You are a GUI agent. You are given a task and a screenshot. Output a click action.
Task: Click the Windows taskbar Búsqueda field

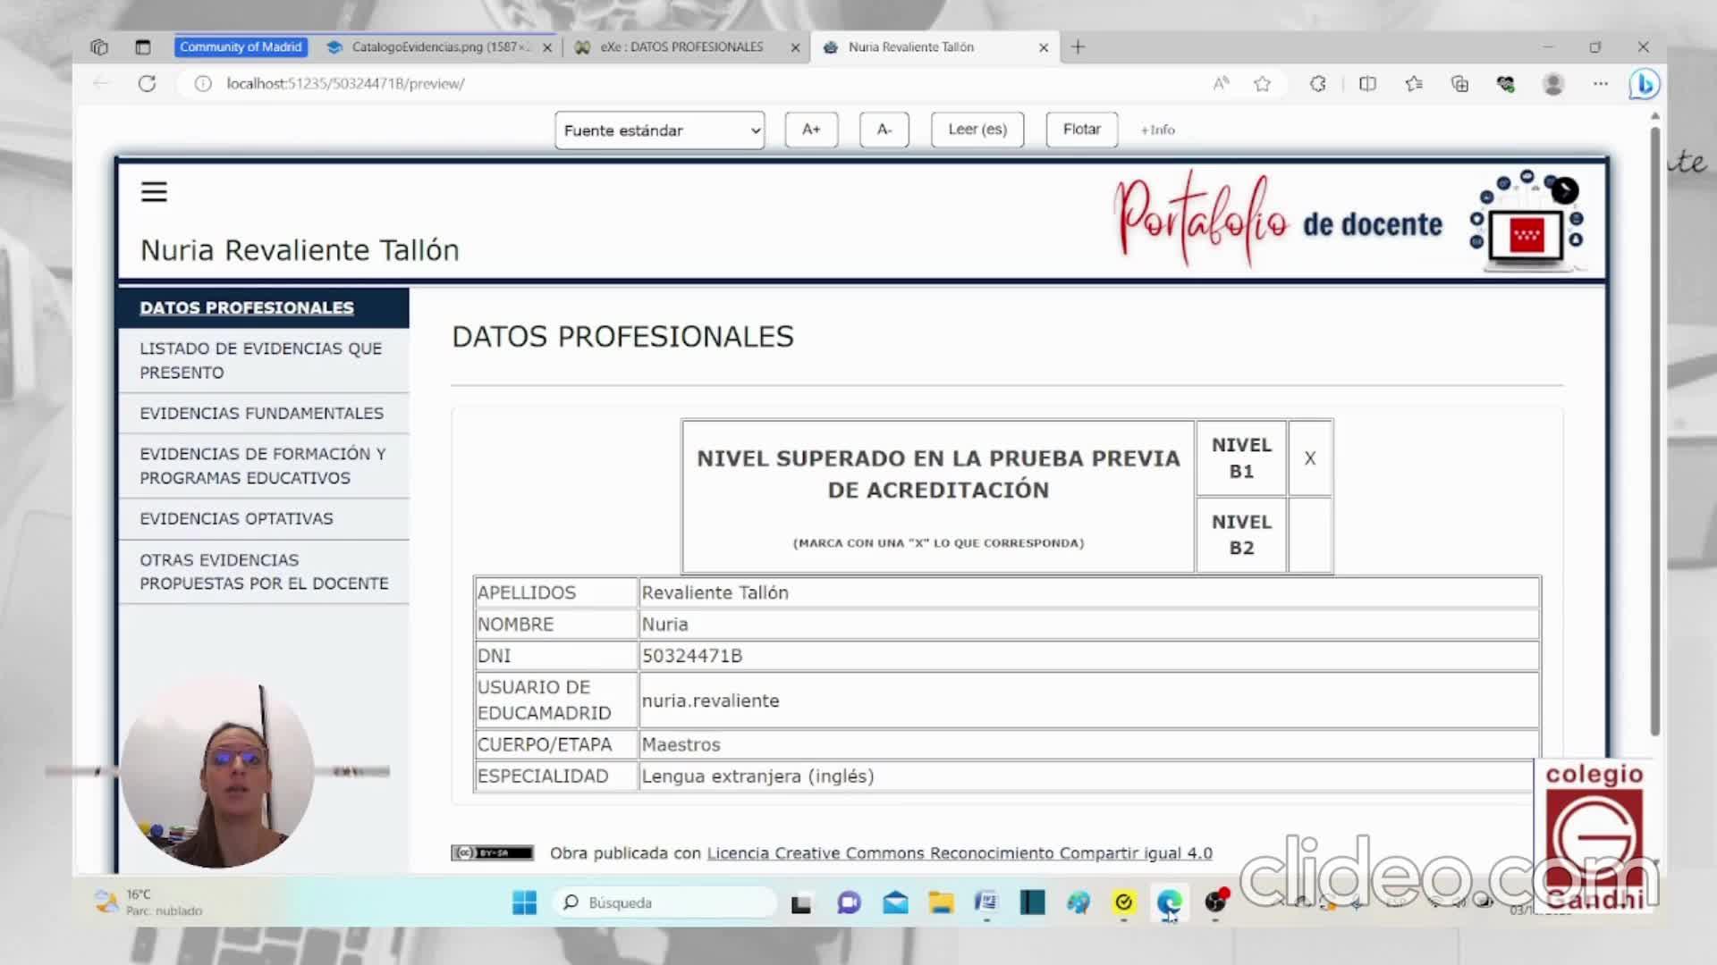pyautogui.click(x=666, y=902)
